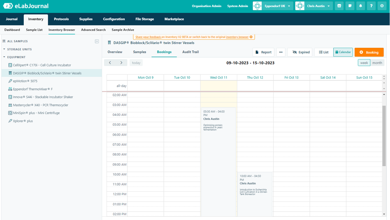Open the Configuration menu

(x=114, y=19)
